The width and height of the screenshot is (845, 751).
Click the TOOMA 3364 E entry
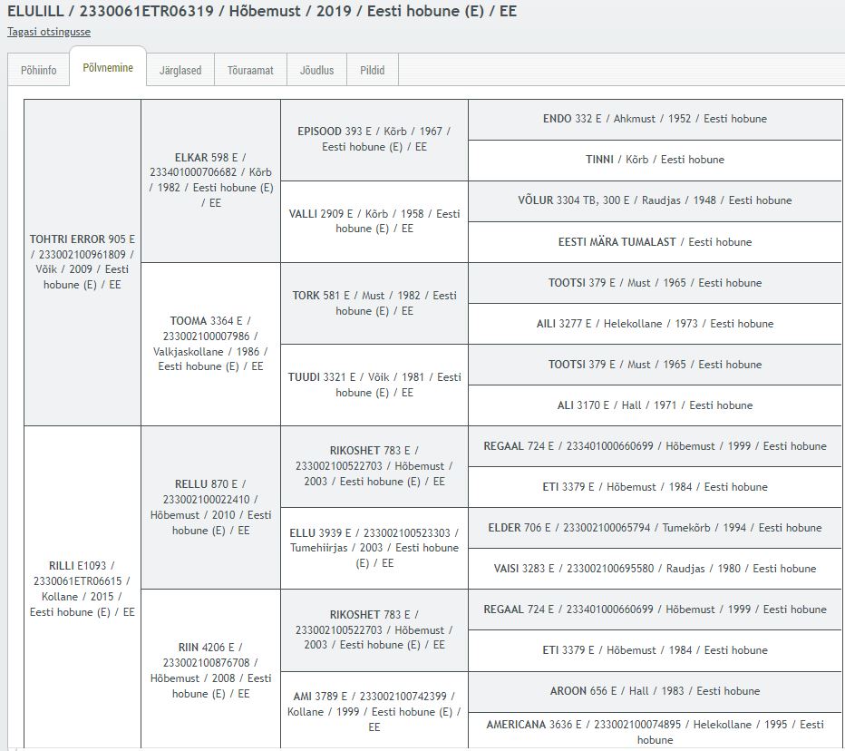point(210,344)
